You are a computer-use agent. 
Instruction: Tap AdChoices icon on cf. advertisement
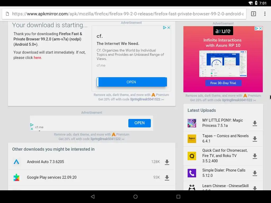165,27
